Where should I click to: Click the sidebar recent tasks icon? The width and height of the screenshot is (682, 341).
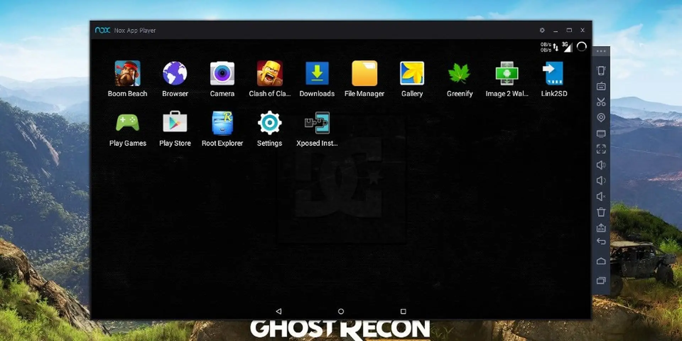(x=601, y=281)
